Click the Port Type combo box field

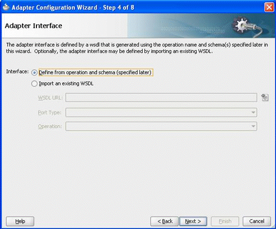point(161,112)
